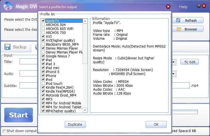Check the ARCHOS 504 profile checkbox

pyautogui.click(x=43, y=25)
